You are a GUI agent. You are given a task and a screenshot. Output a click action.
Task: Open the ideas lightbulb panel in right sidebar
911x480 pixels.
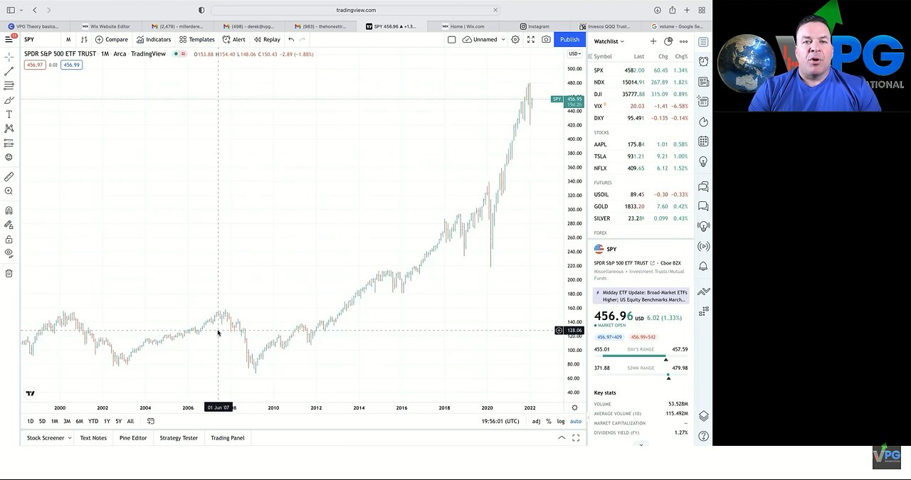click(x=703, y=161)
